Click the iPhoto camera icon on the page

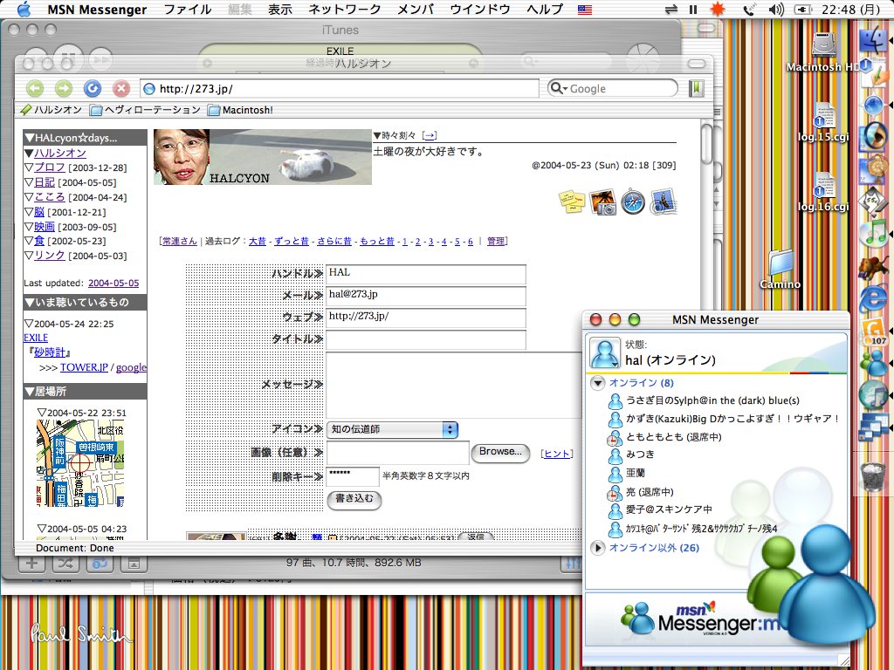pos(602,202)
